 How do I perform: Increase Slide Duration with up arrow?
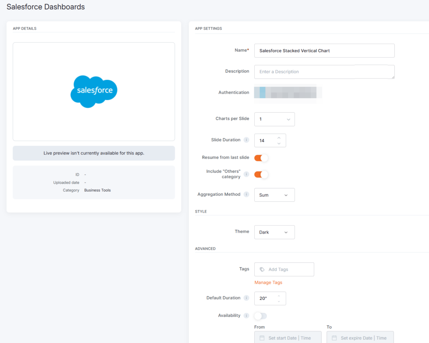(x=279, y=138)
